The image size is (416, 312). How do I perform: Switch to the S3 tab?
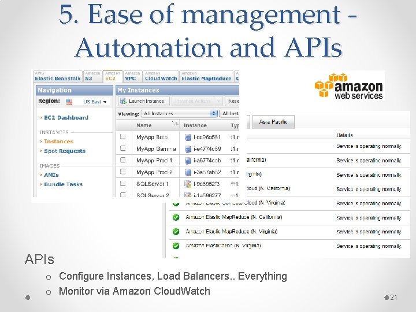[x=92, y=76]
